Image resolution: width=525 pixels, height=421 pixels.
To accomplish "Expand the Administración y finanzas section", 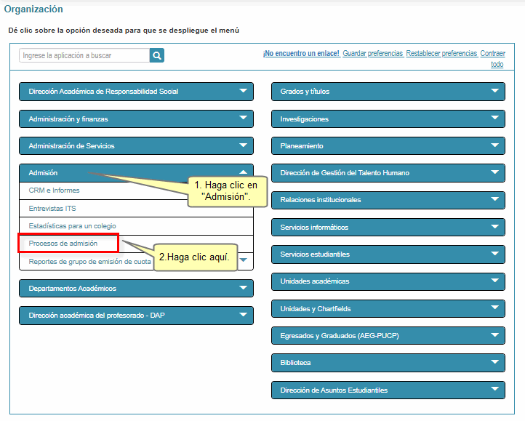I will coord(136,119).
